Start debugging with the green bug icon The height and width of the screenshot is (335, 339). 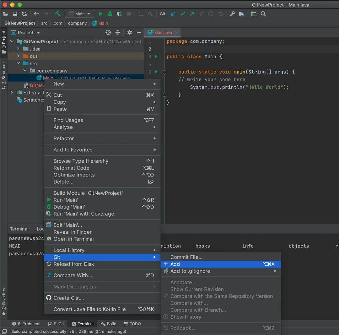(x=110, y=14)
